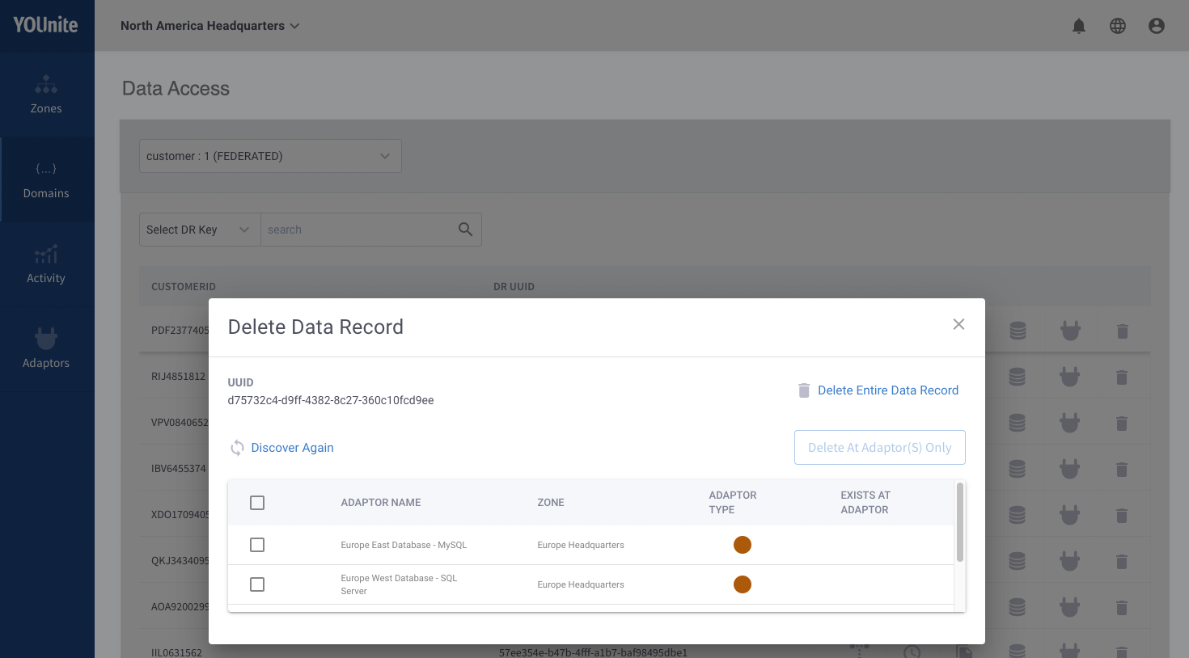Click trash icon for row PDF2377405

pyautogui.click(x=1122, y=331)
